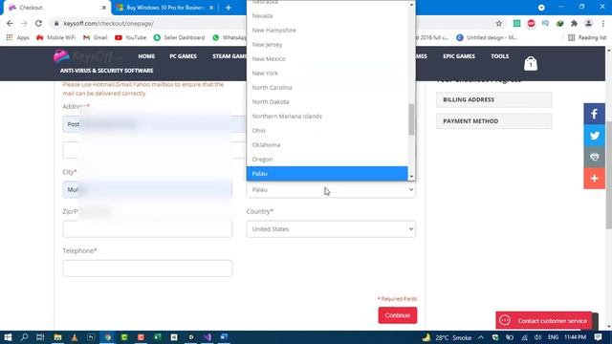612x344 pixels.
Task: Open Contact customer service chat
Action: tap(544, 321)
